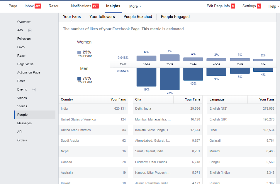The width and height of the screenshot is (280, 184).
Task: Click the women 18-24 bar showing 6%
Action: [x=146, y=58]
